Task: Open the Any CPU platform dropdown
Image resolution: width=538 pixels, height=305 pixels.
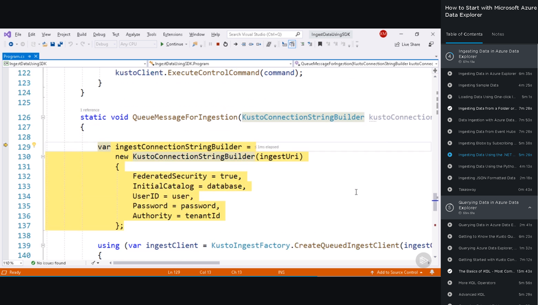Action: tap(137, 44)
